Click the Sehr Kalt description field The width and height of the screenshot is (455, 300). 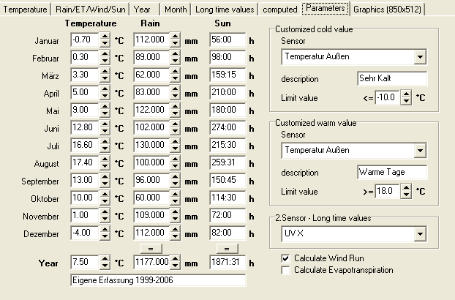391,78
